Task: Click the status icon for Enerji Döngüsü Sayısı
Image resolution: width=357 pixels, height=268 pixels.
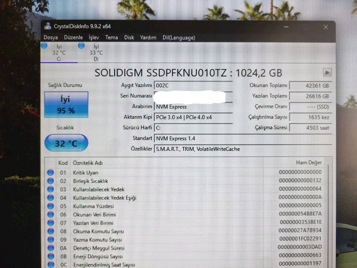Action: point(51,256)
